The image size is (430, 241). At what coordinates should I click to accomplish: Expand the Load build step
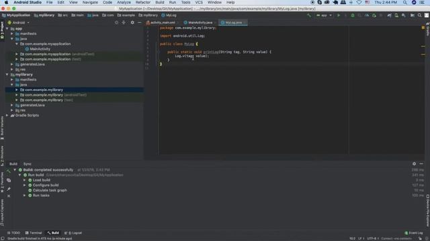(x=24, y=180)
